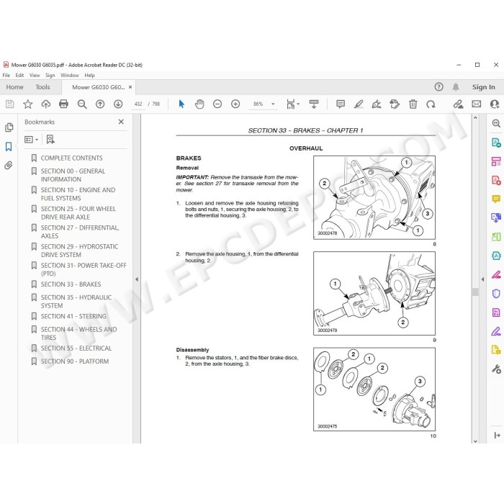The width and height of the screenshot is (504, 504).
Task: Open help question mark icon
Action: tap(438, 87)
